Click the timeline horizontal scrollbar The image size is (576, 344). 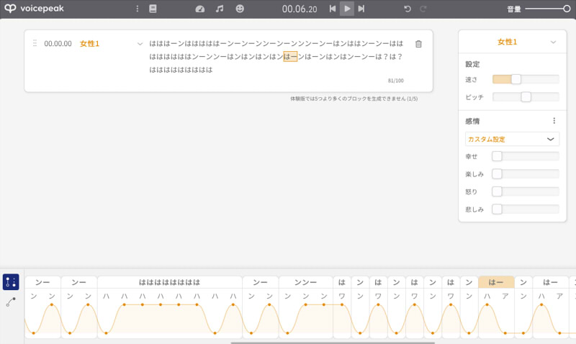click(333, 343)
